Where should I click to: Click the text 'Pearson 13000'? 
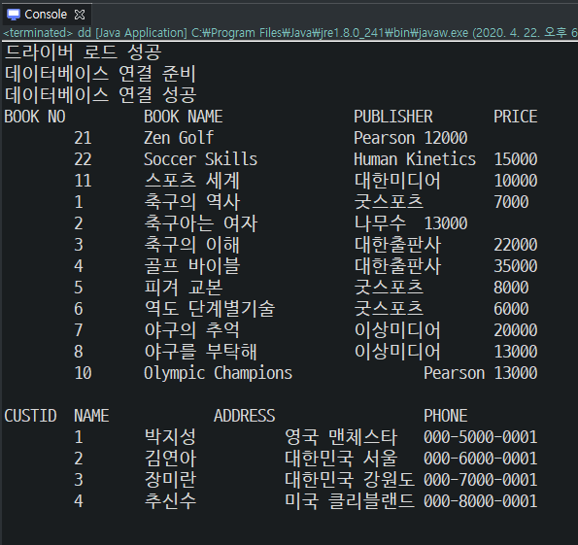click(x=480, y=373)
